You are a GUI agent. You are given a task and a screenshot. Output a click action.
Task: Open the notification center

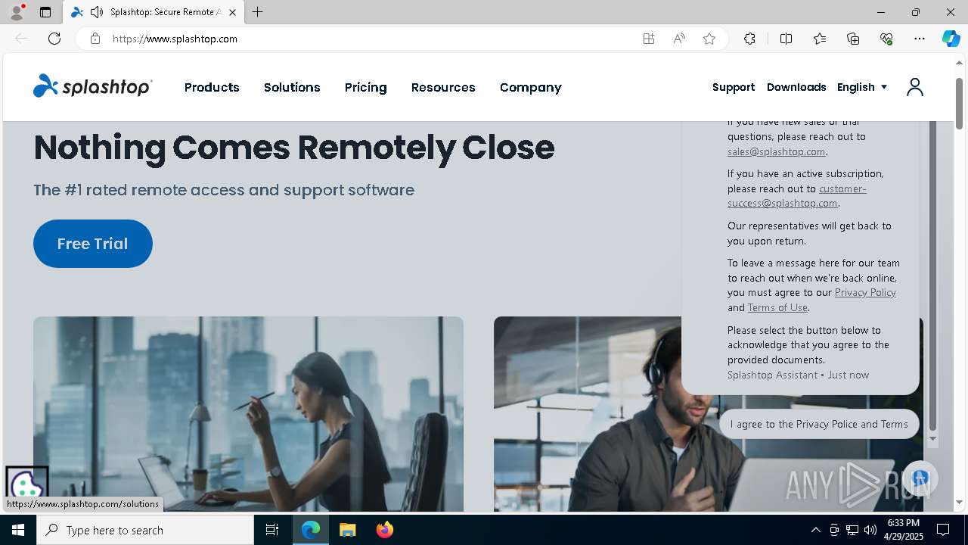click(943, 530)
